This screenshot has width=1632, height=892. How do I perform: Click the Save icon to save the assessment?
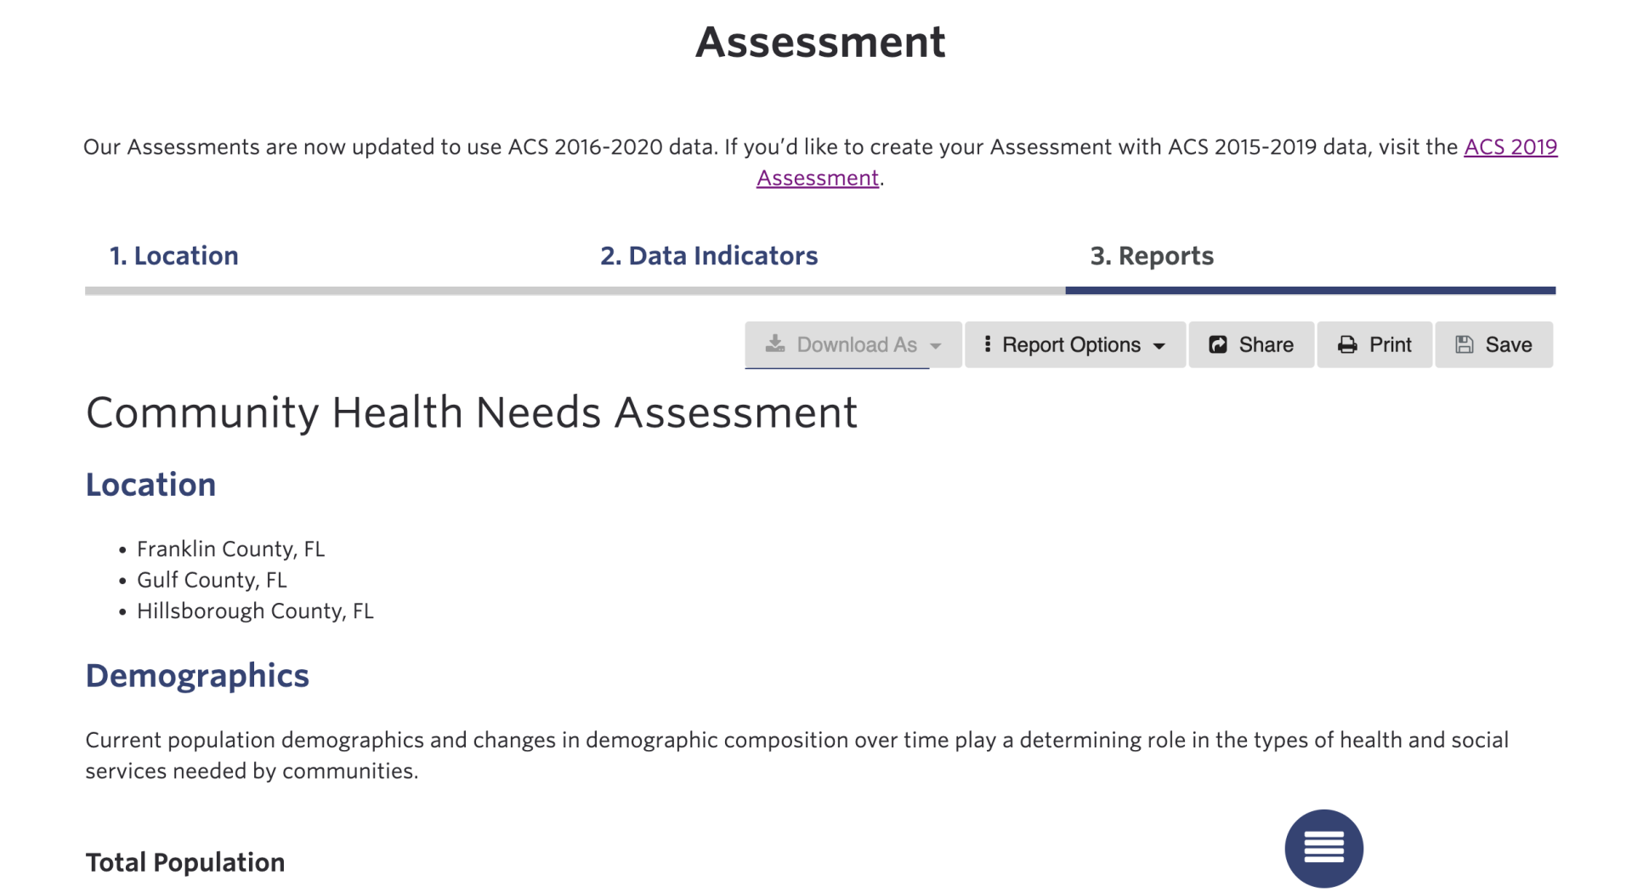pos(1493,344)
